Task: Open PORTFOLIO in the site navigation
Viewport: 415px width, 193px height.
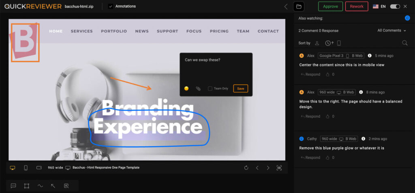Action: click(x=114, y=31)
